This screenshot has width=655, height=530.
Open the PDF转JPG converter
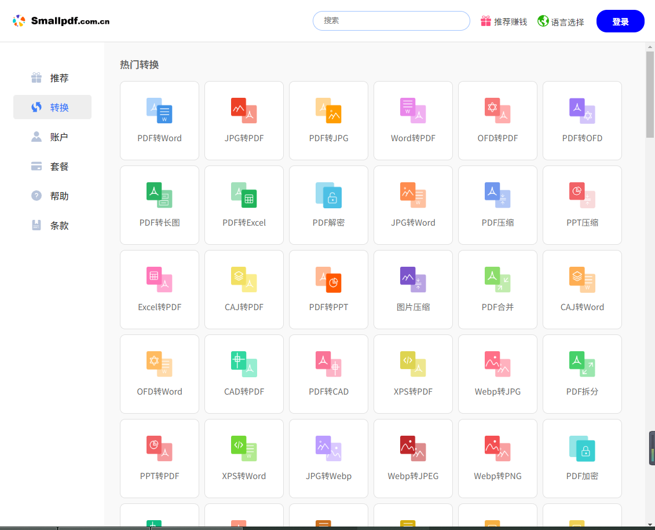tap(328, 120)
